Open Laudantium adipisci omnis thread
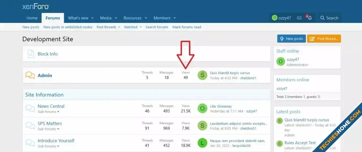The width and height of the screenshot is (362, 152). pyautogui.click(x=238, y=123)
